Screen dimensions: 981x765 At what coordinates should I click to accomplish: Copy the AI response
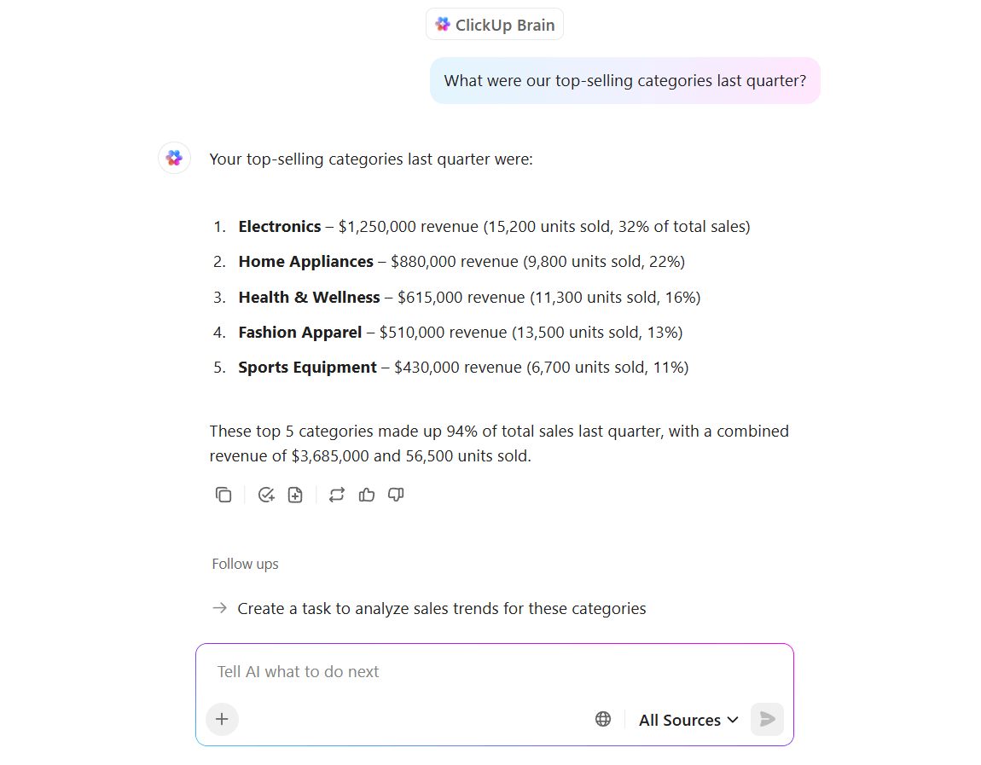223,495
